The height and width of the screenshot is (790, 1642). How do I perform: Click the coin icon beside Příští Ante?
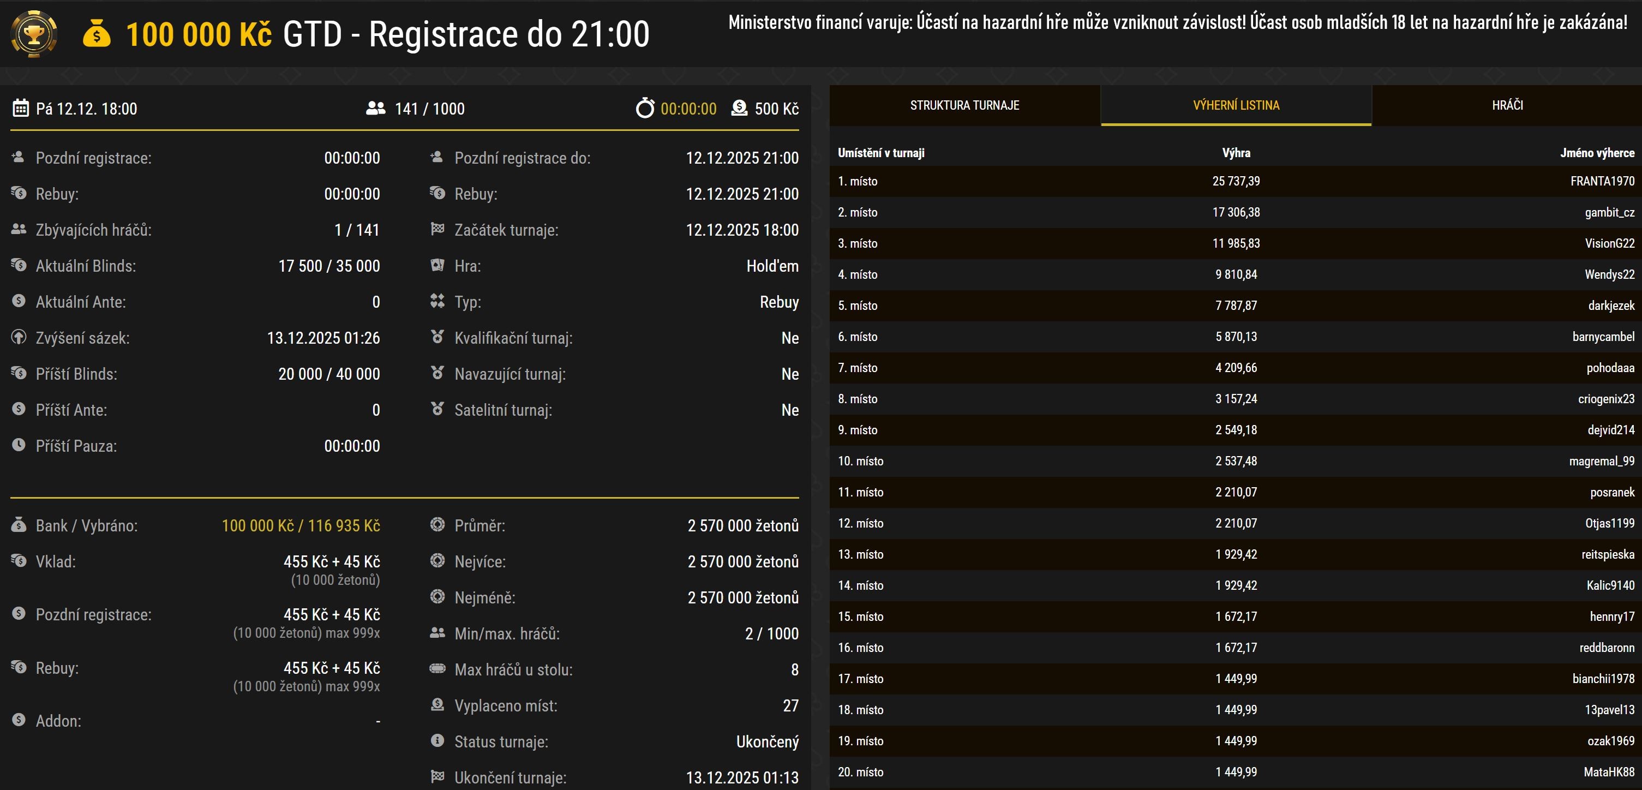(19, 409)
